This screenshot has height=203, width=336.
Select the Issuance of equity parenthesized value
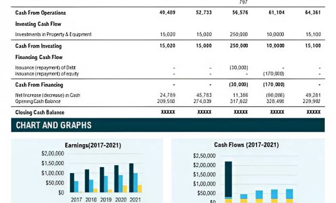click(x=274, y=74)
